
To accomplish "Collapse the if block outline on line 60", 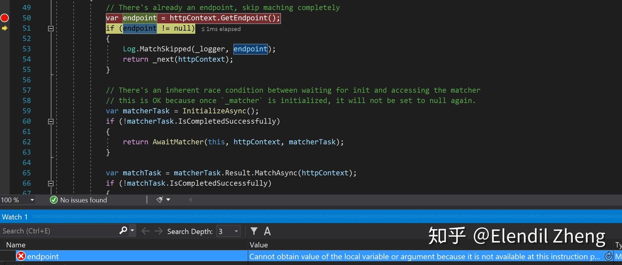I will 51,121.
